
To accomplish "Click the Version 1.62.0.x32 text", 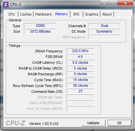I will click(44, 124).
